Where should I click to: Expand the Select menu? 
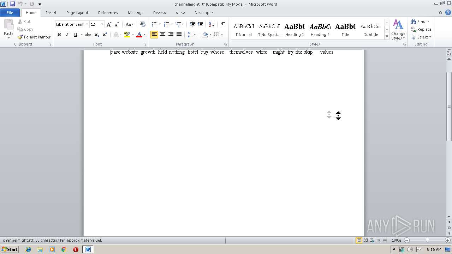tap(421, 37)
